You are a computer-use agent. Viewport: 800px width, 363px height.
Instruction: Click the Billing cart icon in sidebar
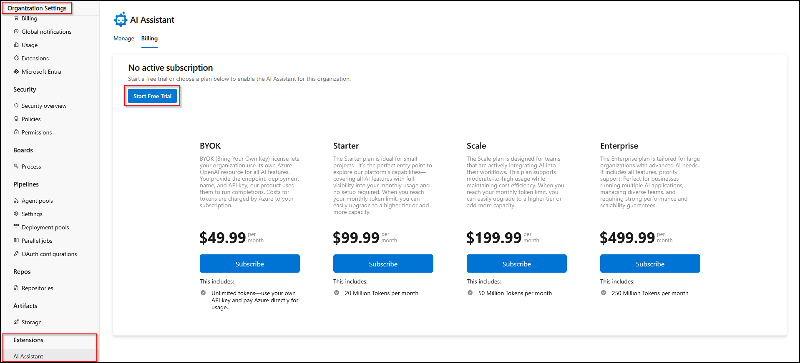(x=16, y=18)
